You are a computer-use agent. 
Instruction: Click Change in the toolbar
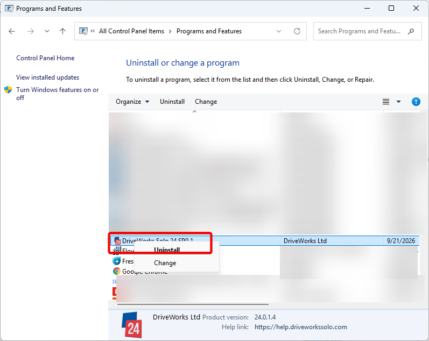tap(206, 102)
